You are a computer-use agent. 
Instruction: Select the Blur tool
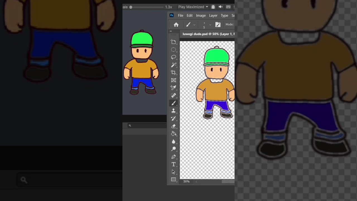click(x=173, y=141)
